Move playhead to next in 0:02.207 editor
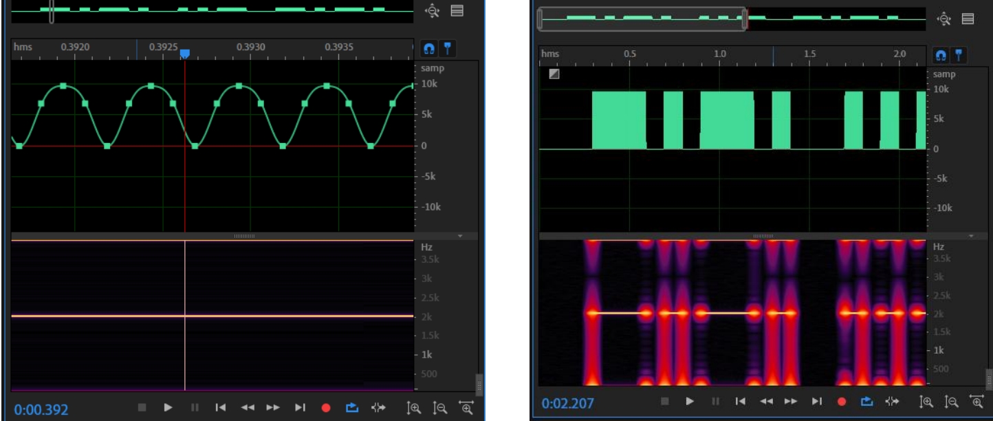Image resolution: width=993 pixels, height=421 pixels. pos(816,402)
